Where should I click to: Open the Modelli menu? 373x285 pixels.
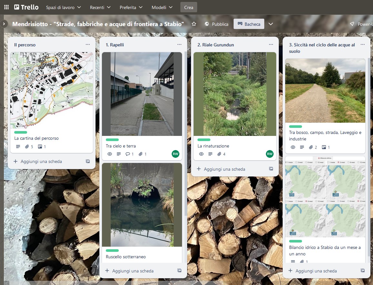tap(162, 7)
